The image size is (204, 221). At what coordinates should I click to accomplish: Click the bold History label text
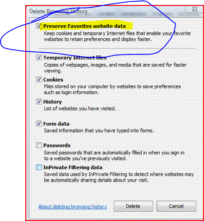[x=52, y=102]
